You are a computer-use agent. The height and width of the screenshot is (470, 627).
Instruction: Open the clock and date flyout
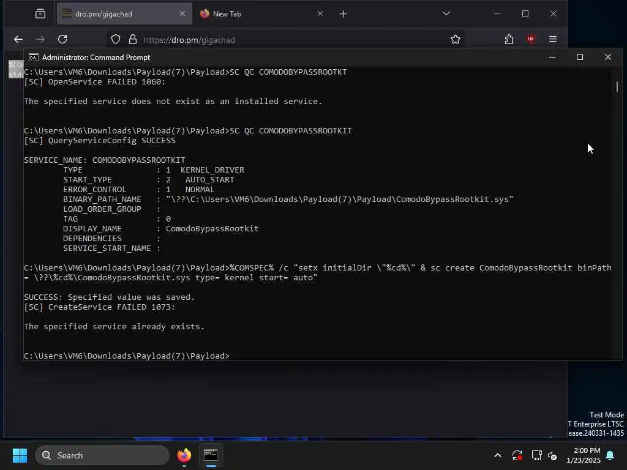[584, 455]
